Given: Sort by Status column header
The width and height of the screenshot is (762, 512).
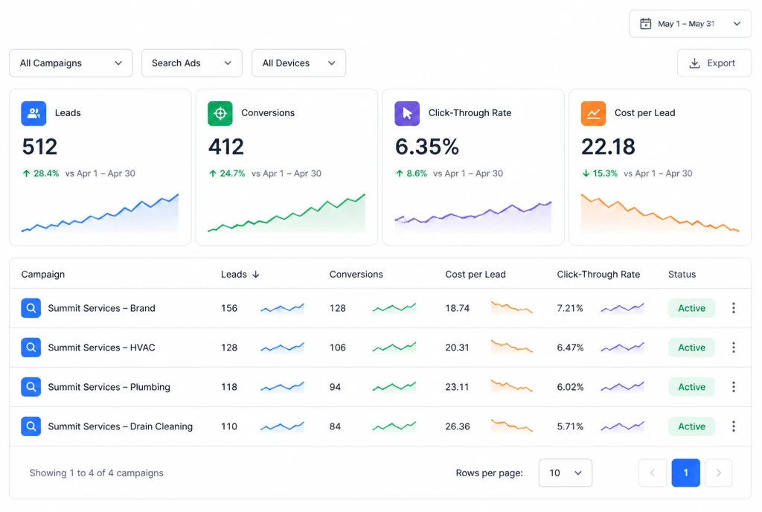Looking at the screenshot, I should (x=682, y=275).
